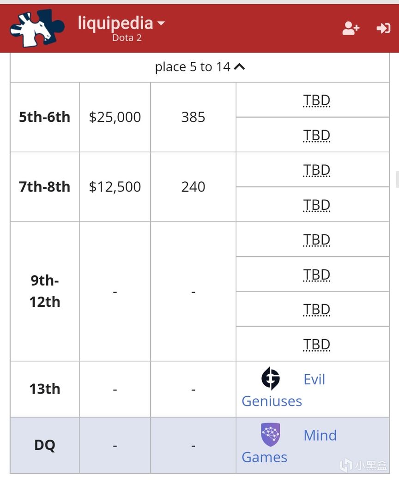This screenshot has height=484, width=399.
Task: Open the Mind Games team link
Action: (289, 446)
